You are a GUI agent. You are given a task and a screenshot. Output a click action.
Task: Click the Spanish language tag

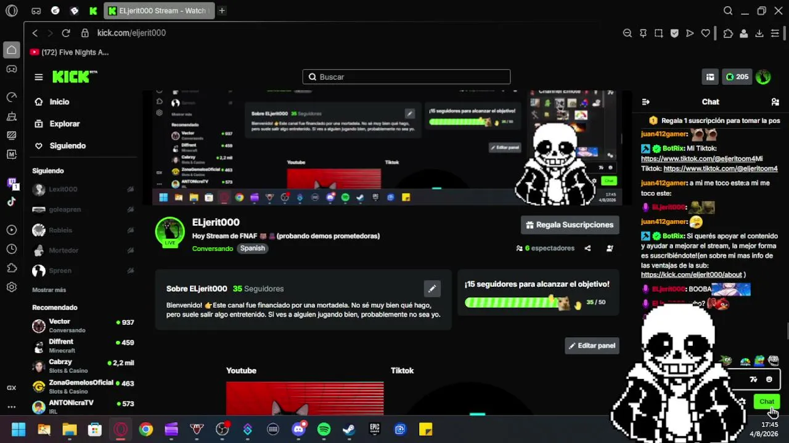tap(253, 249)
